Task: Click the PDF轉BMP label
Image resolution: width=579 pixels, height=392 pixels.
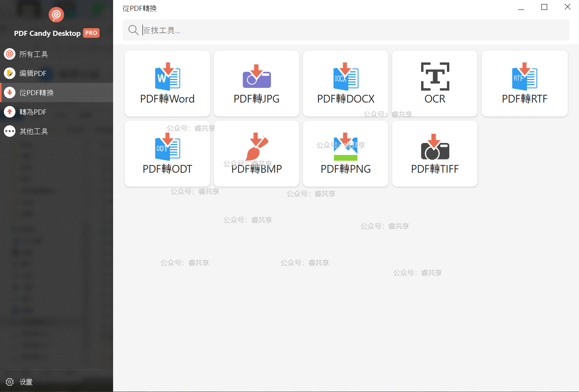Action: 257,169
